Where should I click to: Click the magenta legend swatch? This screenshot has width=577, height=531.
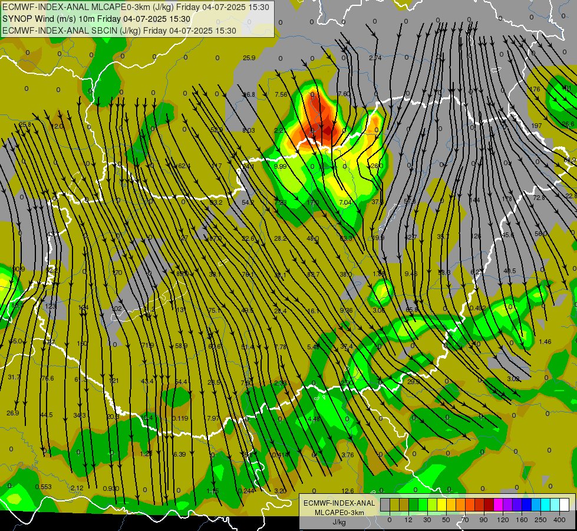tap(498, 504)
